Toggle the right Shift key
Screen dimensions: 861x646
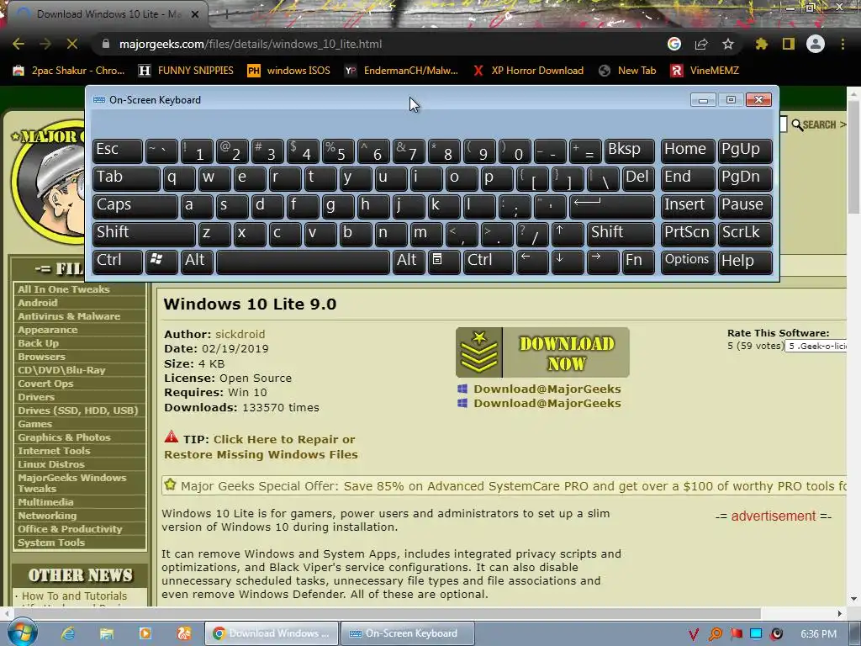pos(621,234)
